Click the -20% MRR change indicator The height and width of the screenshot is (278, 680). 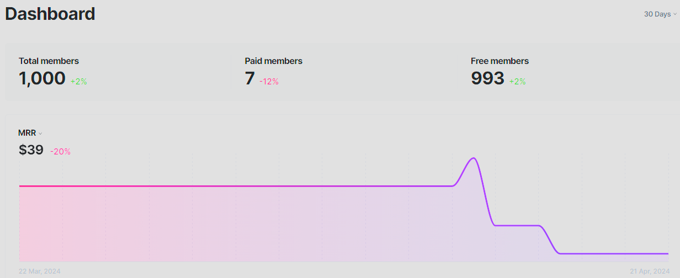[x=60, y=152]
